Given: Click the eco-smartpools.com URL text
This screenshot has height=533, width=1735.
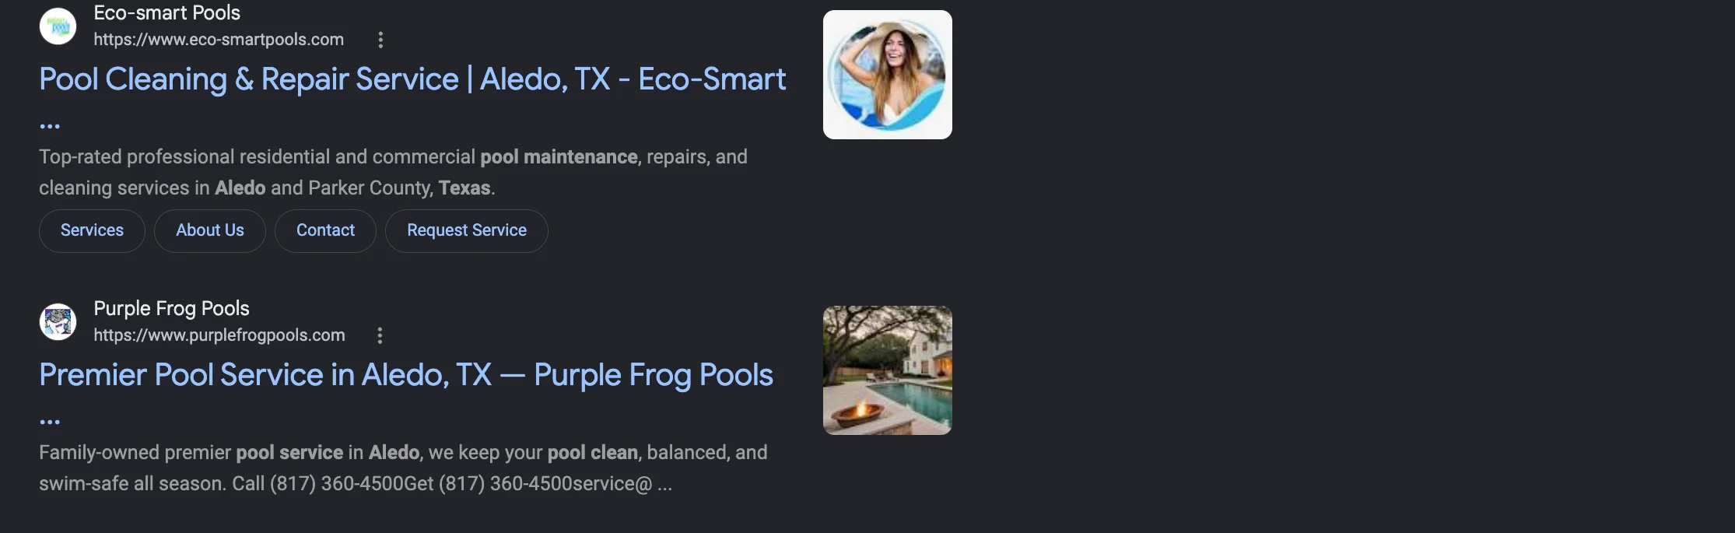Looking at the screenshot, I should (219, 40).
